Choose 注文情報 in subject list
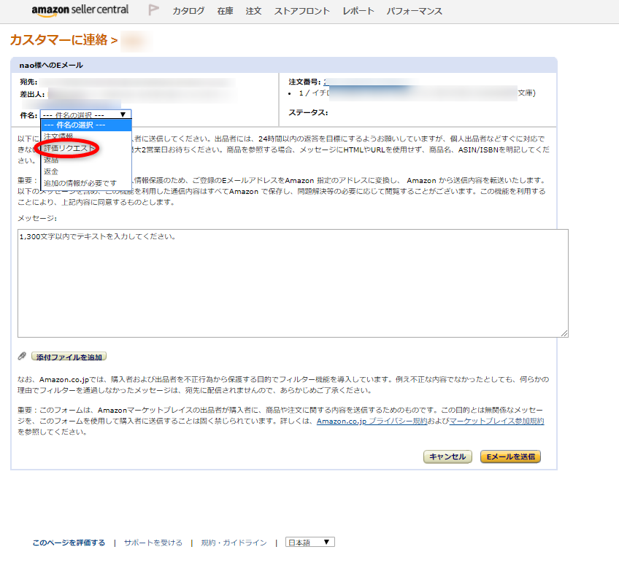Viewport: 619px width, 571px height. [58, 136]
